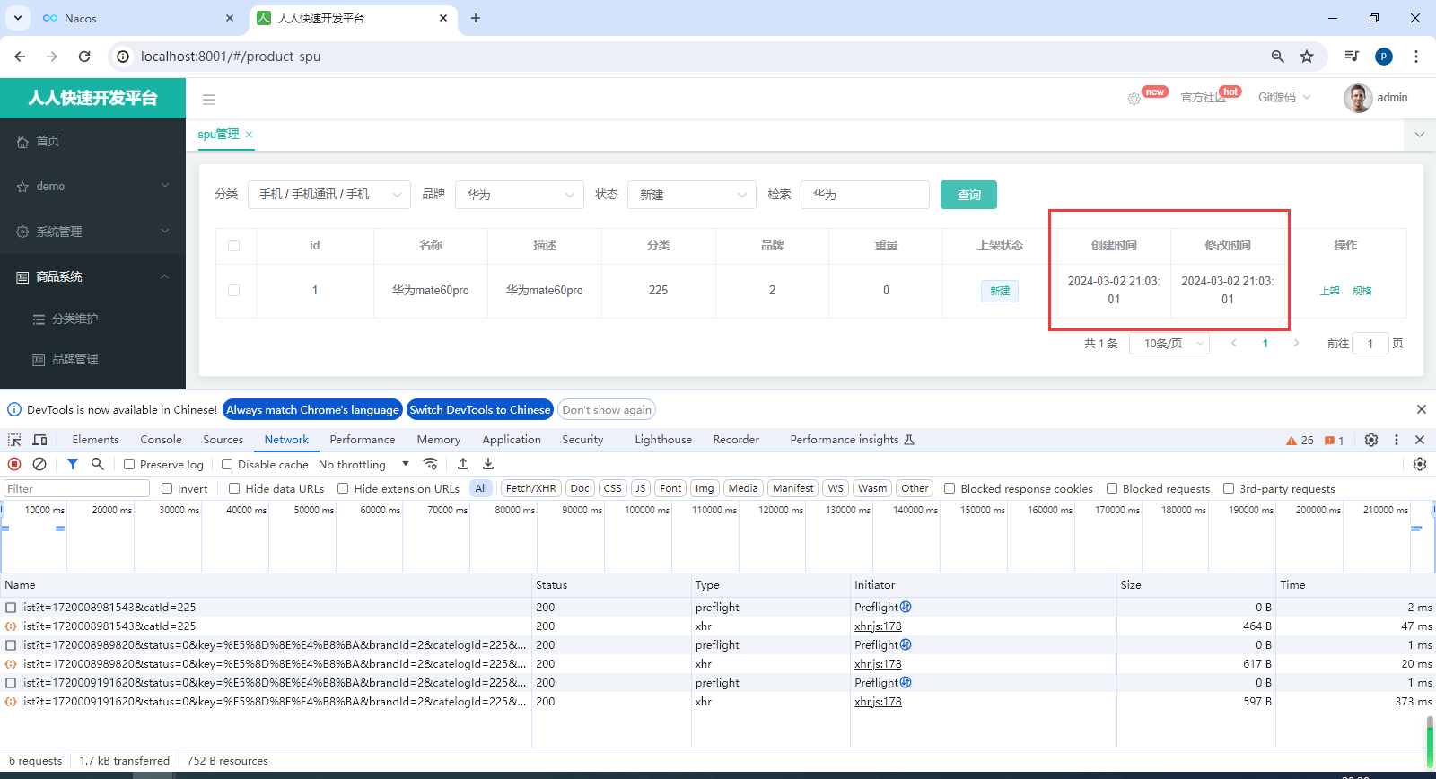Check Blocked response cookies

950,488
